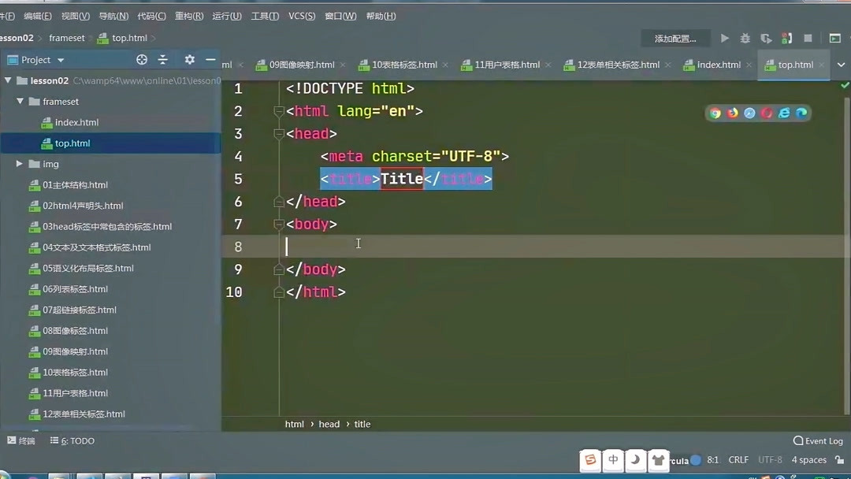Viewport: 851px width, 479px height.
Task: Start debugging with the bug icon
Action: point(744,37)
